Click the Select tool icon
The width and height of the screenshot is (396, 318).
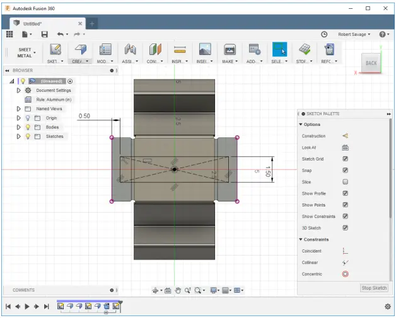tap(279, 49)
